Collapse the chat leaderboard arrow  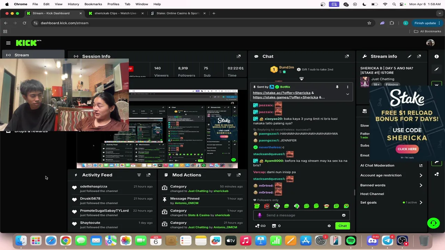coord(301,79)
